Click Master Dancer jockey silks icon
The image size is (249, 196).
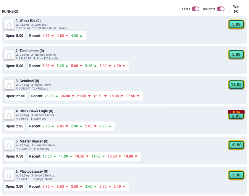[9, 145]
